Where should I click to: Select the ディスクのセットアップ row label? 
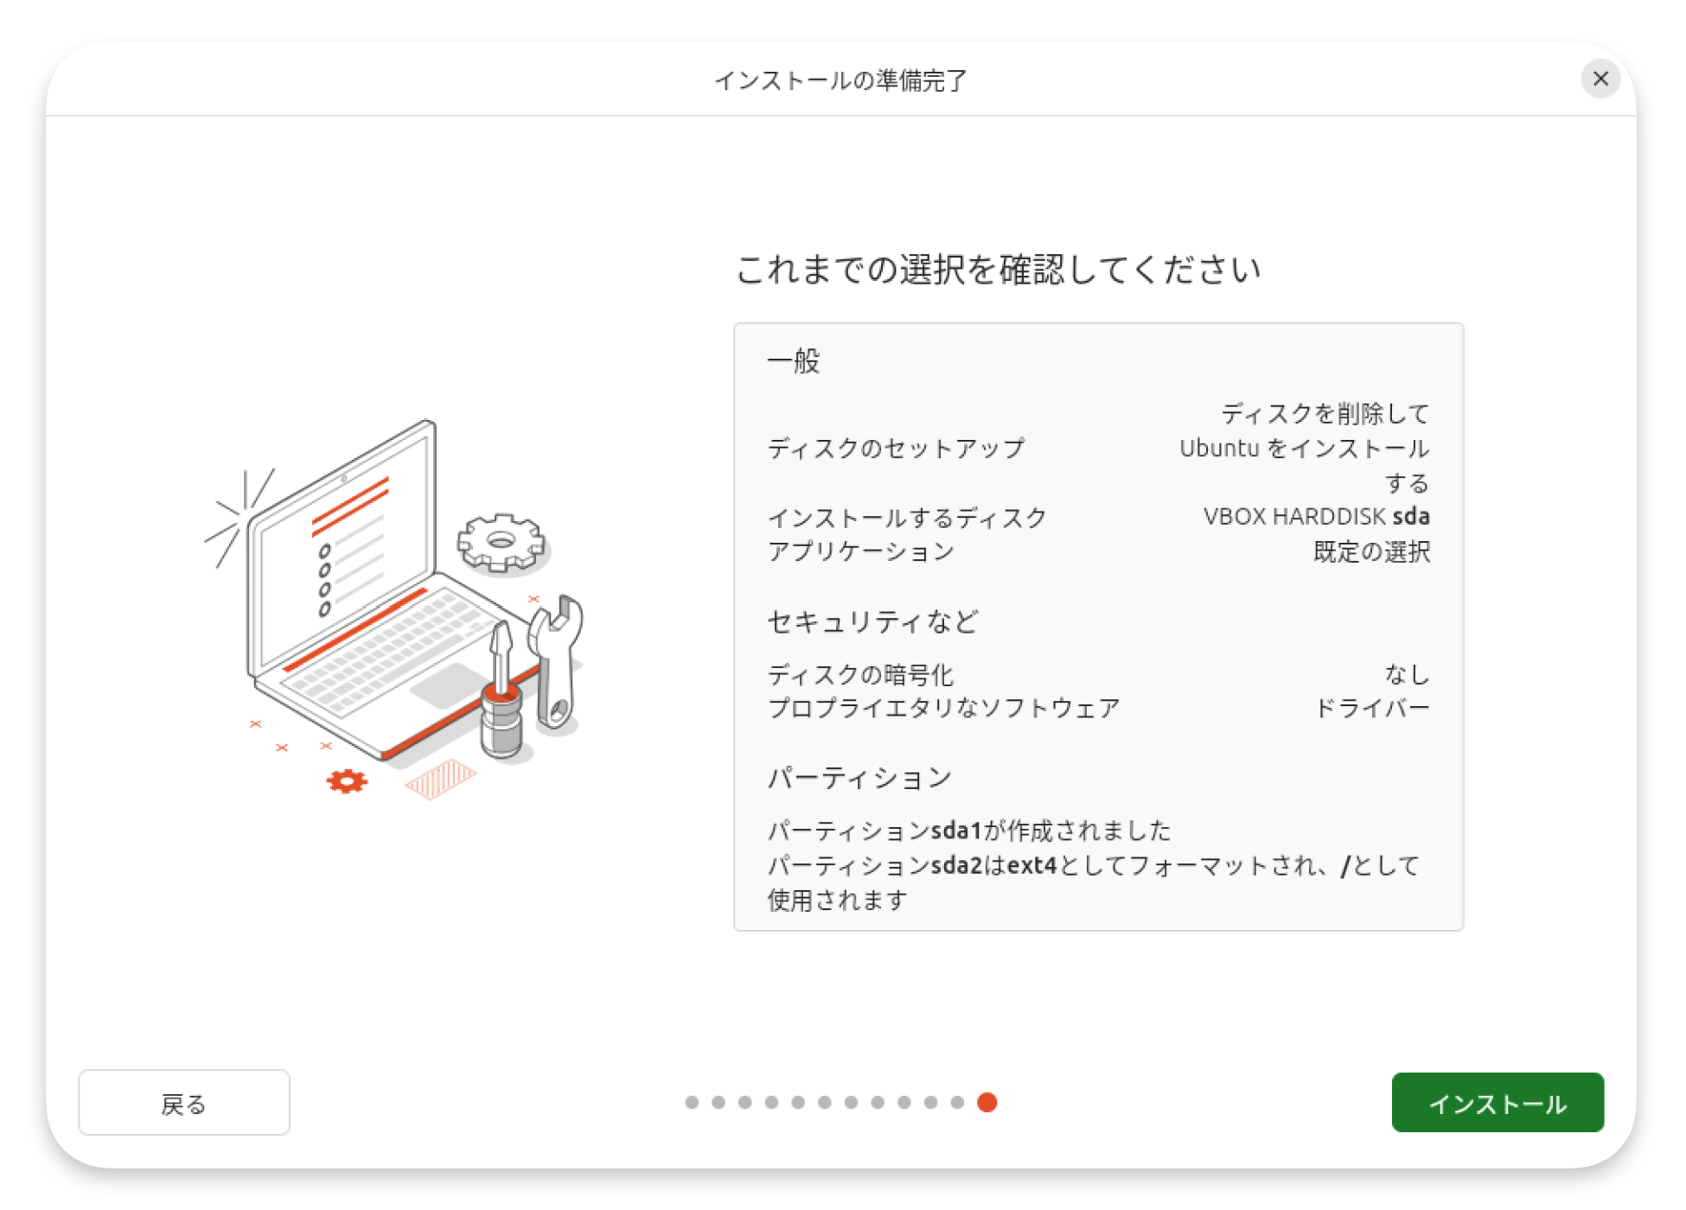(x=896, y=448)
